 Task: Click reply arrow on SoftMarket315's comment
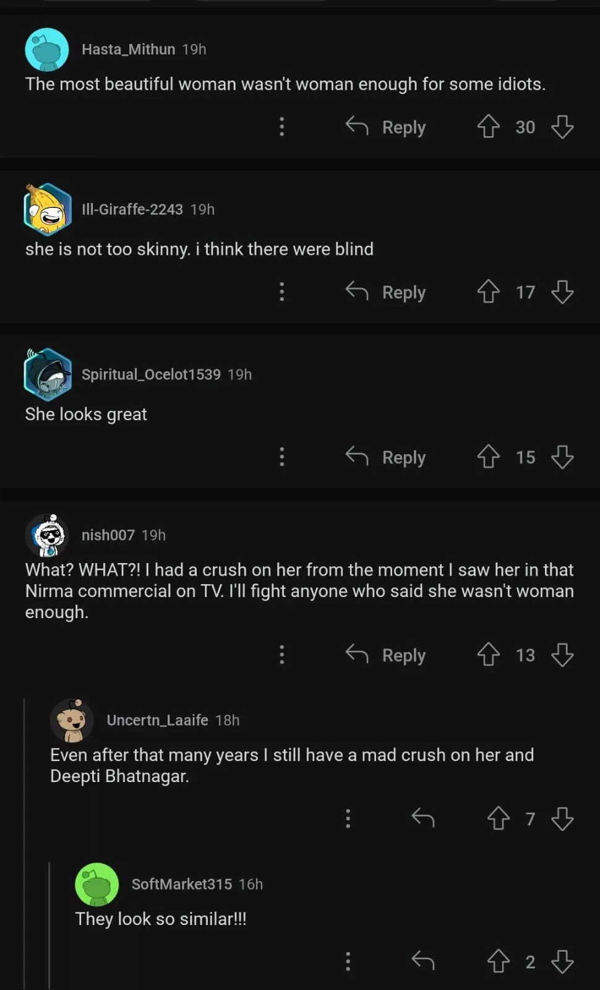(423, 961)
